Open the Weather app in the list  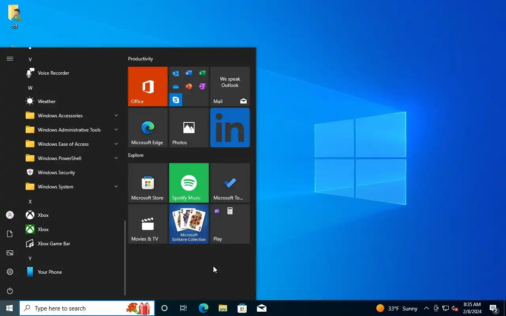[73, 102]
